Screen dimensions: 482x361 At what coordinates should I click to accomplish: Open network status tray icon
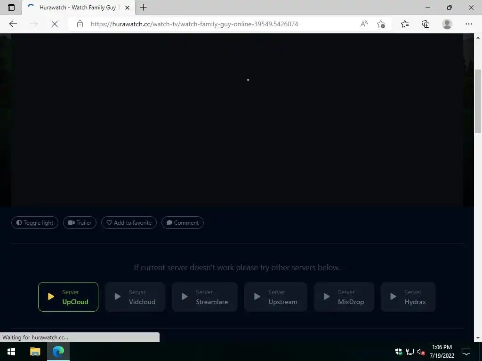click(410, 352)
